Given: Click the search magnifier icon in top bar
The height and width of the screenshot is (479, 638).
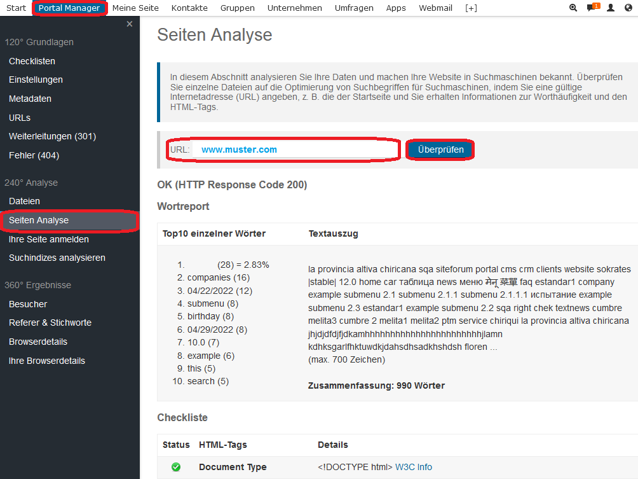Looking at the screenshot, I should [x=573, y=8].
